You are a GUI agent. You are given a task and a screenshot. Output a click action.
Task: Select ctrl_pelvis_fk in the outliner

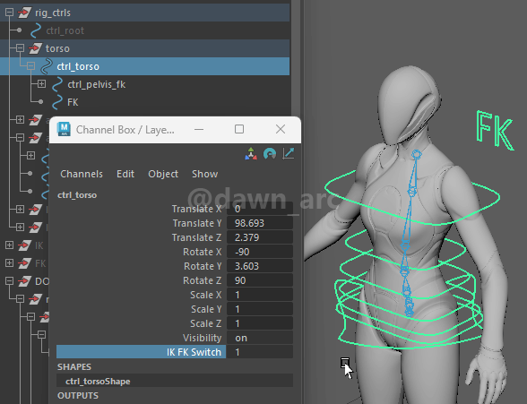[x=97, y=84]
